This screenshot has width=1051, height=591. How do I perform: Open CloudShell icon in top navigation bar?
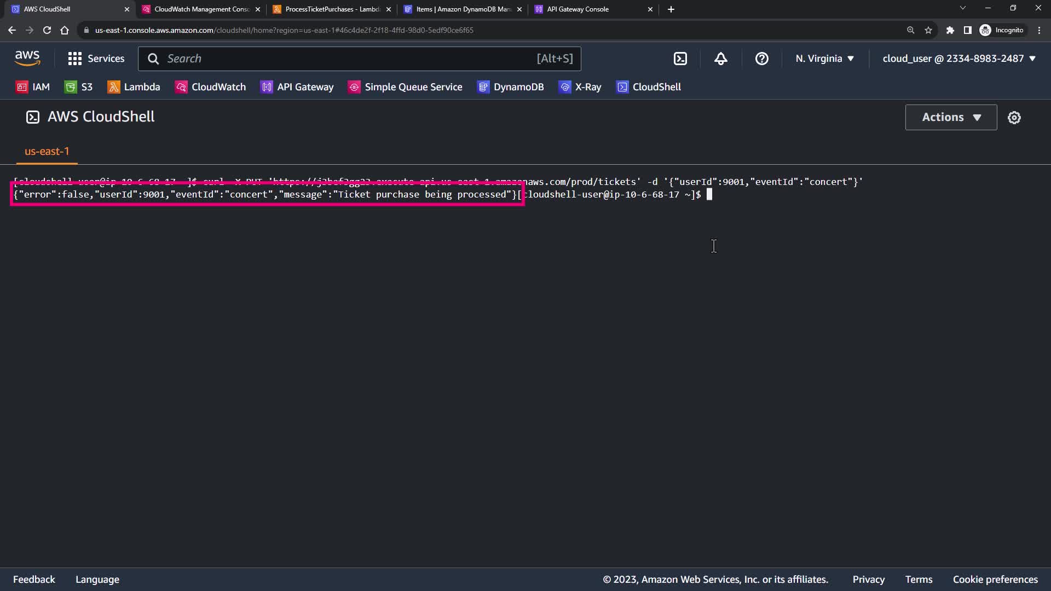(x=680, y=59)
